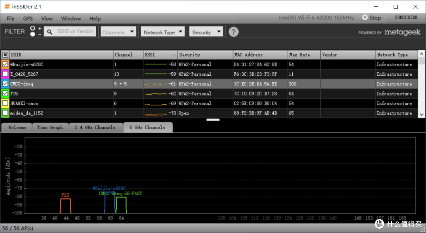Click the @Ruijie-s628C graph label

pyautogui.click(x=109, y=188)
